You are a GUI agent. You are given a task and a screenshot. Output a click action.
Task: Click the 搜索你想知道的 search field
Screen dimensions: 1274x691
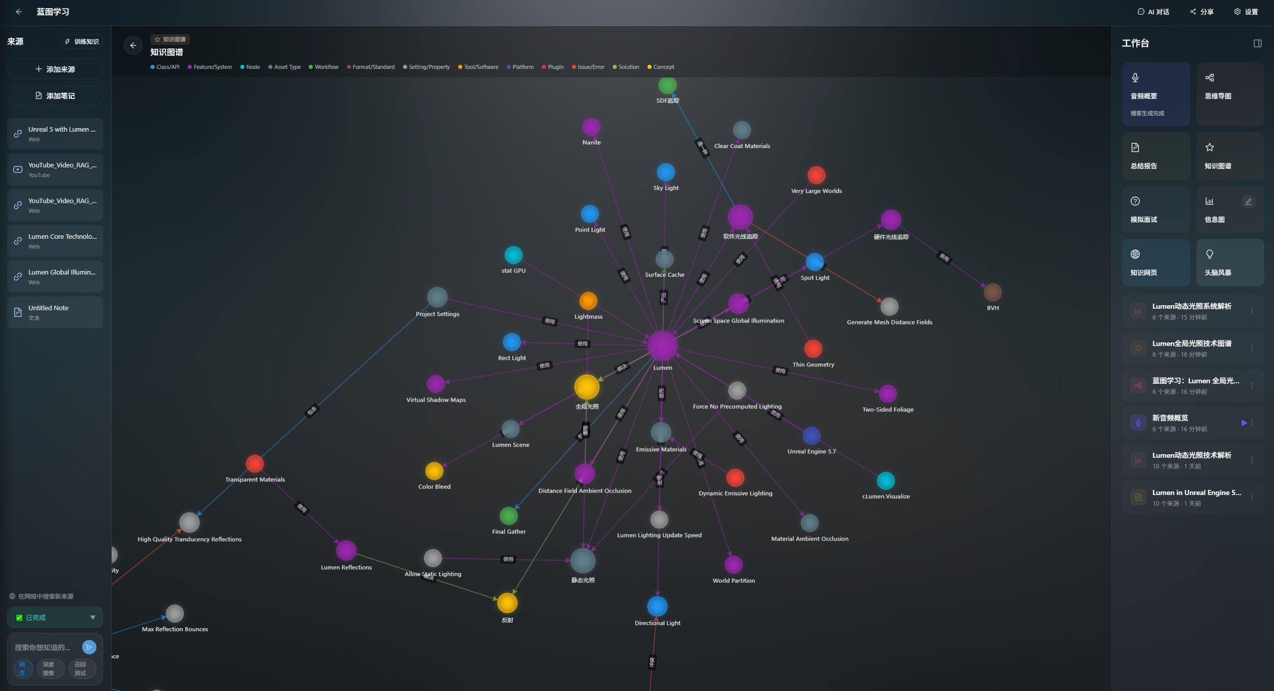[43, 647]
